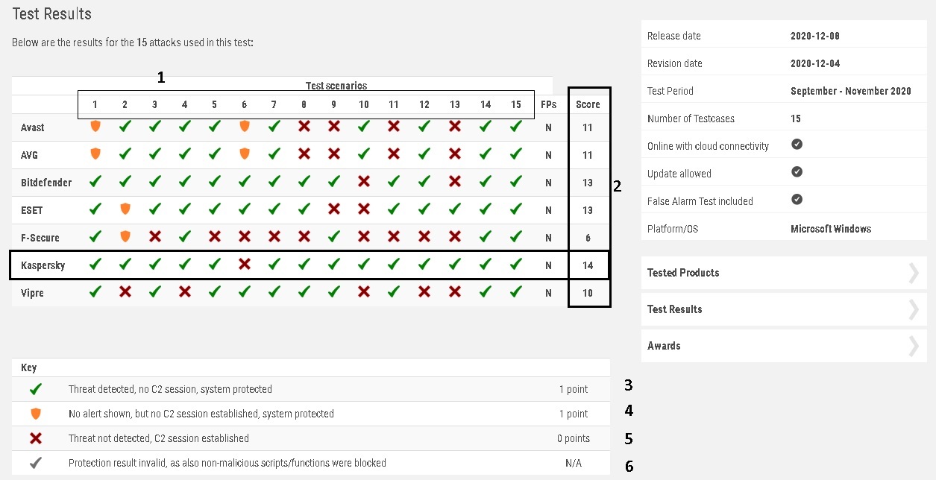The image size is (936, 480).
Task: Click the Score column header
Action: tap(588, 104)
